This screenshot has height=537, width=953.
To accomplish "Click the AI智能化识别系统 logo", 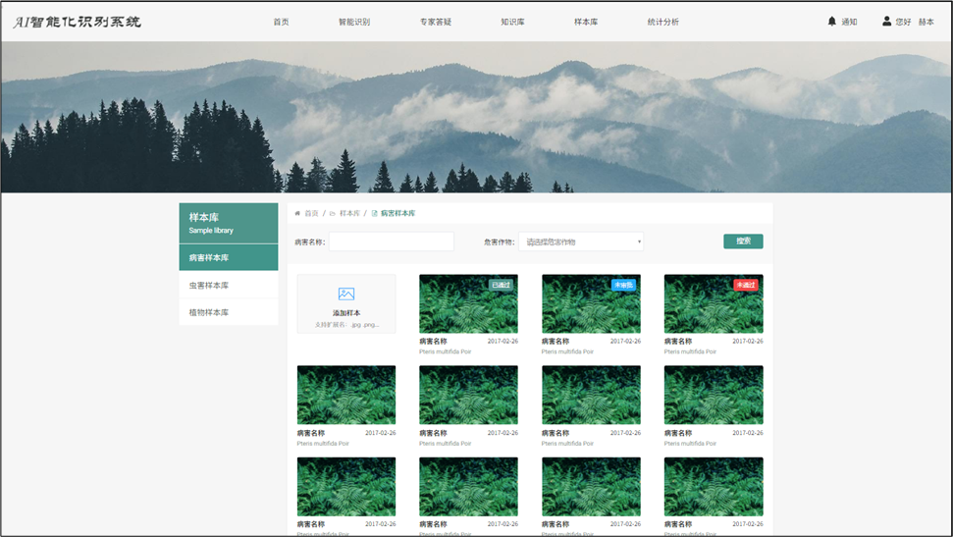I will (77, 22).
